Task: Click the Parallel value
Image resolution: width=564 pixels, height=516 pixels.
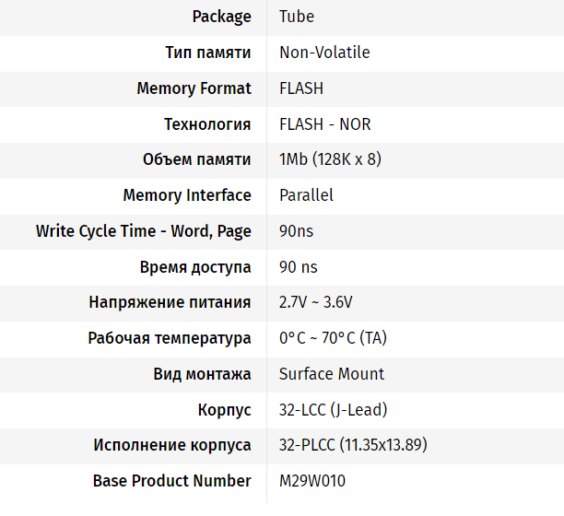Action: (x=306, y=195)
